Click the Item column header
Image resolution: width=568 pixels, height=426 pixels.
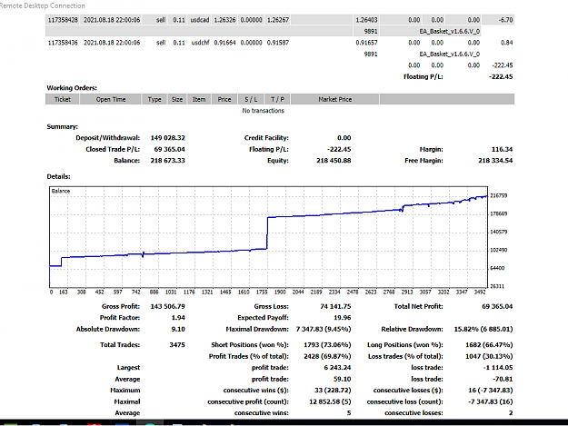(x=199, y=99)
